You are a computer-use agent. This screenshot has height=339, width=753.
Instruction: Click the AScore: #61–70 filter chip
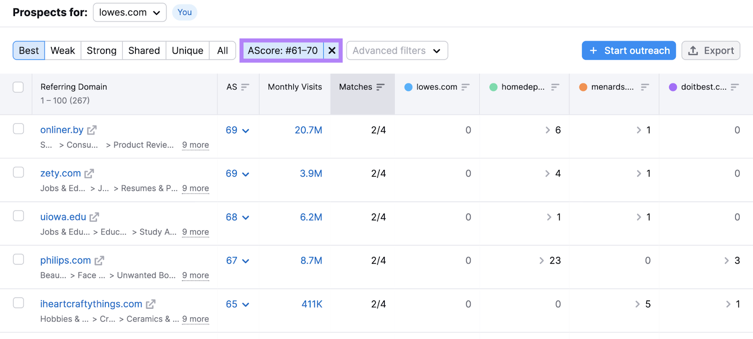point(282,50)
